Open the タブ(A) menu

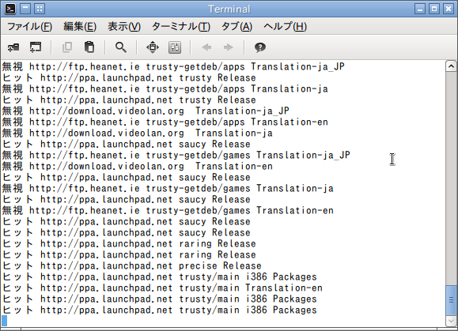pyautogui.click(x=237, y=27)
